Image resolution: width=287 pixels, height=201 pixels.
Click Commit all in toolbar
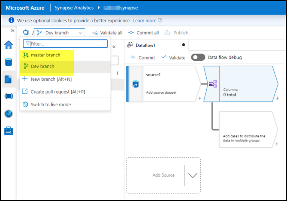143,33
